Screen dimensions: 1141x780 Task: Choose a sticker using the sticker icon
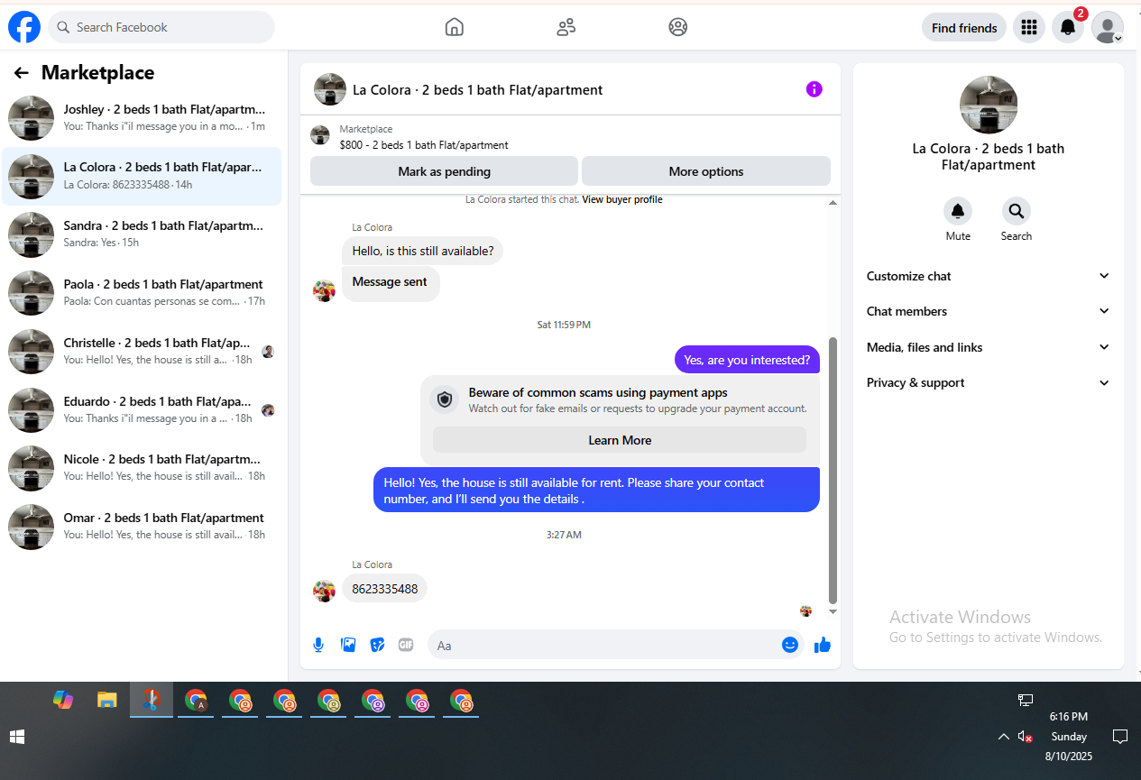pos(378,645)
